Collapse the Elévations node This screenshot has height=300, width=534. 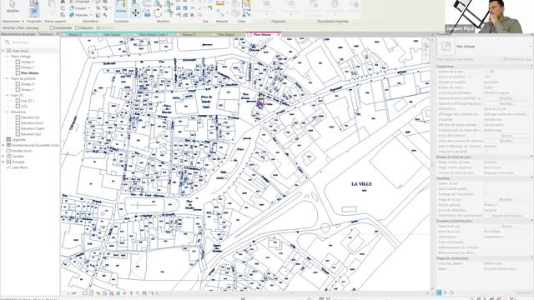8,112
